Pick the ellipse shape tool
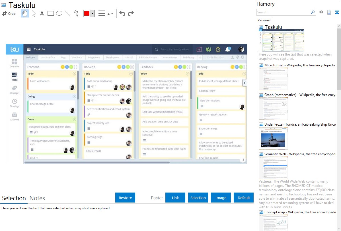 59,13
